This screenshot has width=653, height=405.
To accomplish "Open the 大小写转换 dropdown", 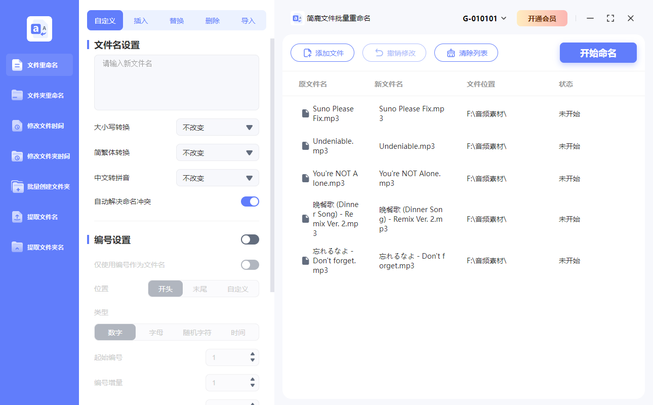I will [x=217, y=127].
